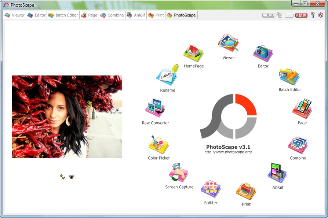
Task: Open the Raw Converter icon
Action: [x=155, y=108]
